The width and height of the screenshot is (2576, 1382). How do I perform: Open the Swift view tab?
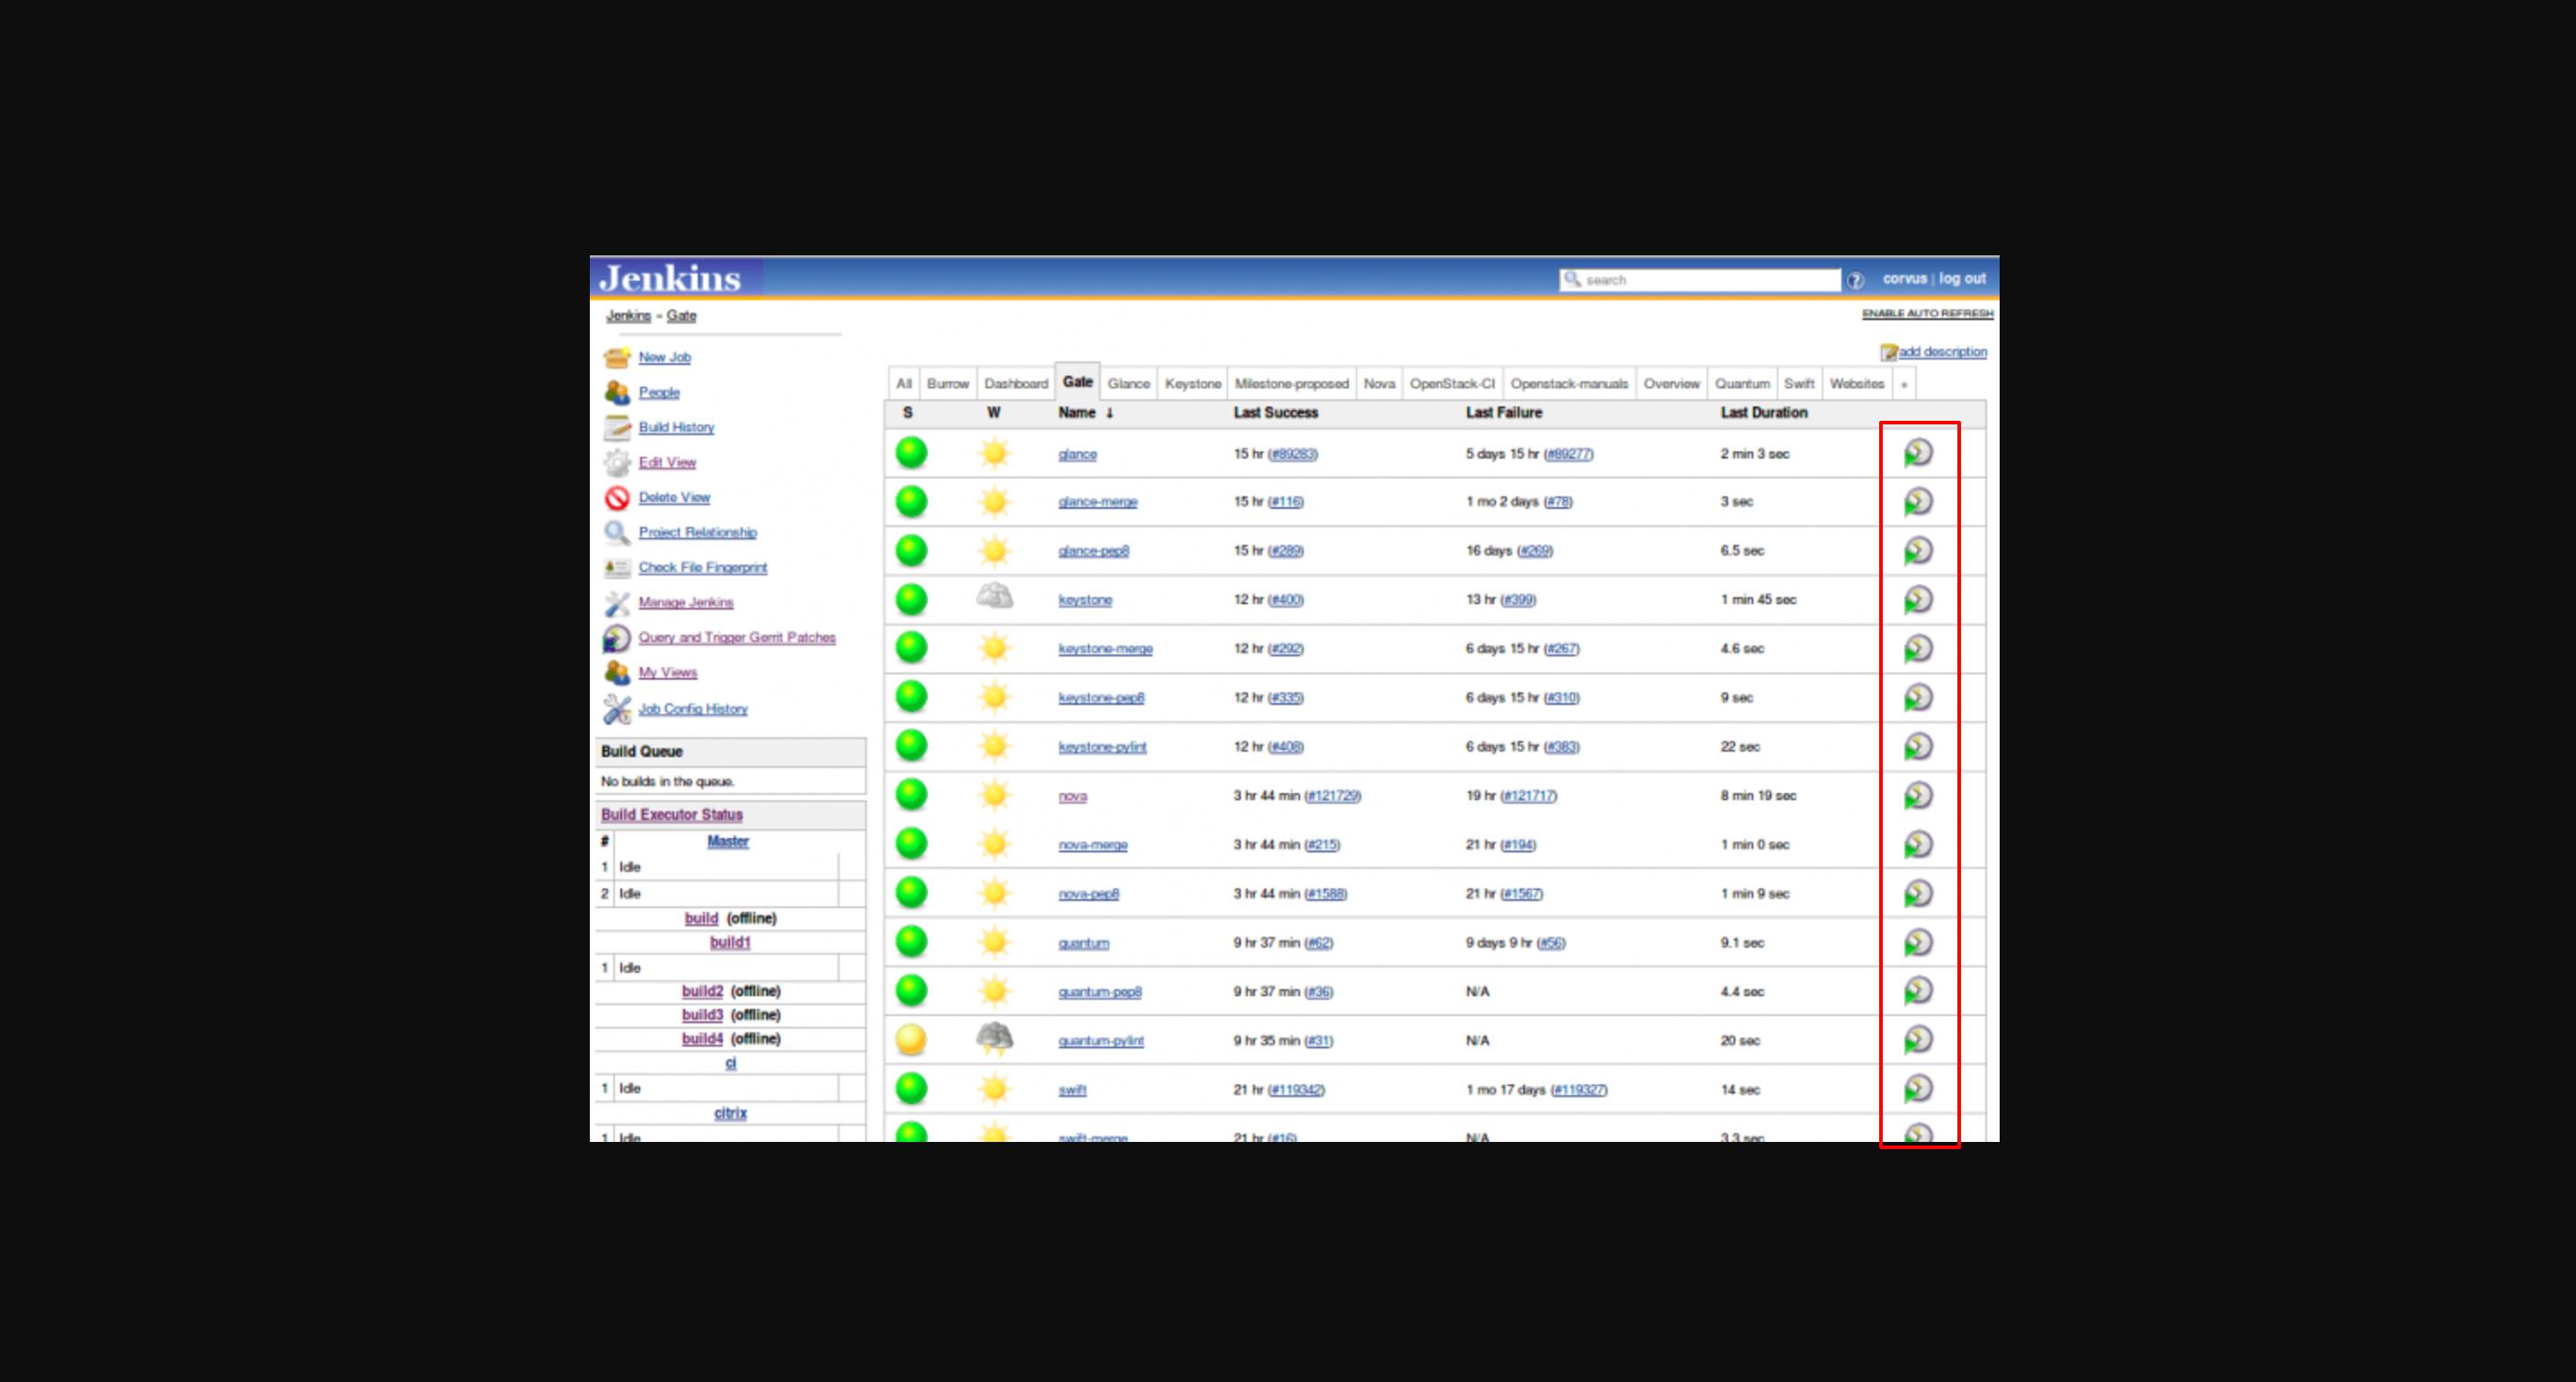(1799, 384)
